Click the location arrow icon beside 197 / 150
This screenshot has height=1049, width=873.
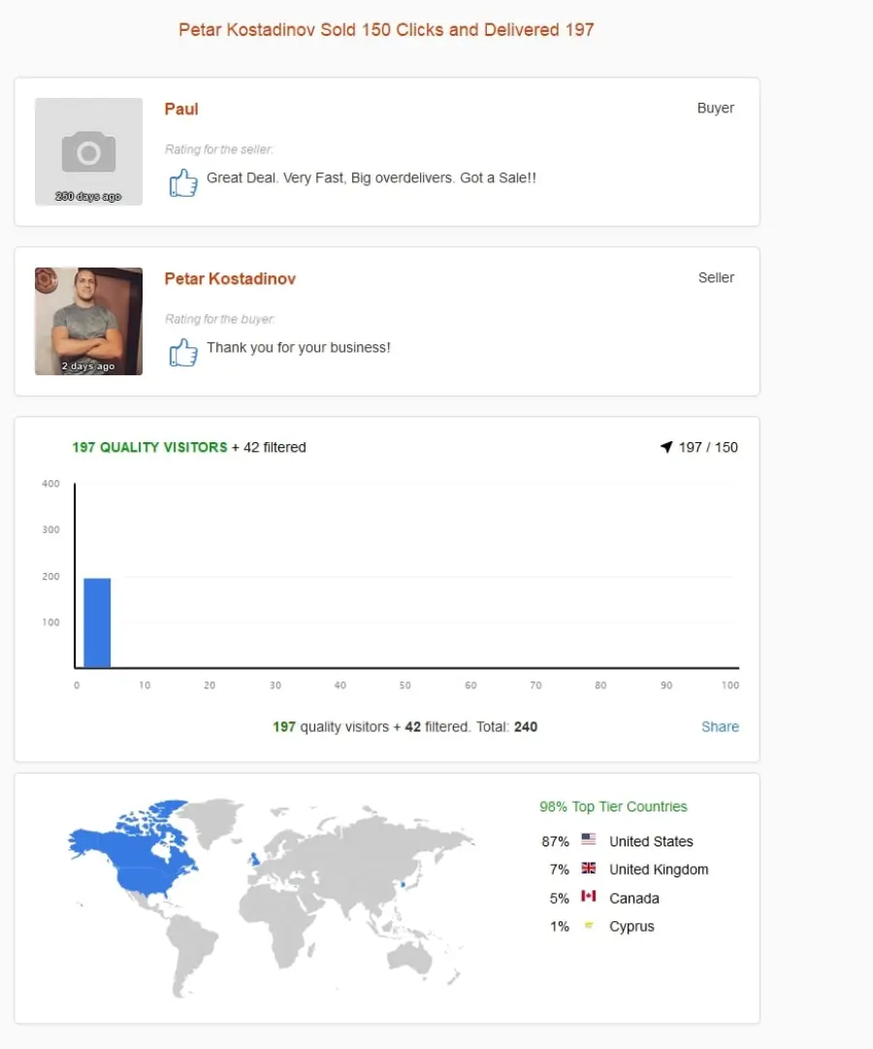click(666, 447)
